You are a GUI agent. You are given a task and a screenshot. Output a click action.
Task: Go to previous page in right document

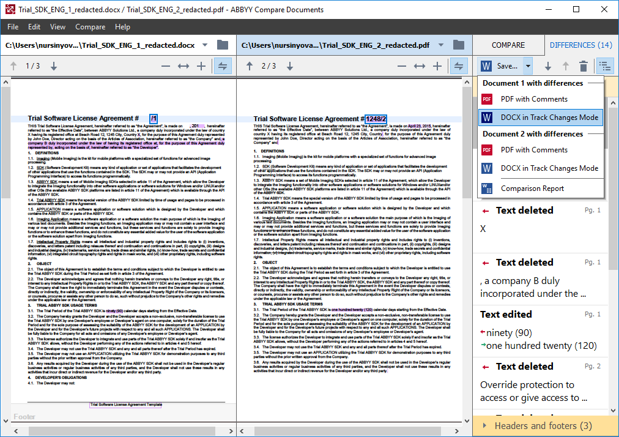coord(250,66)
